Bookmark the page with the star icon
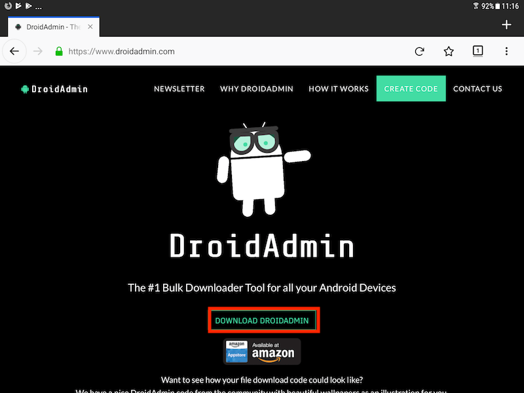This screenshot has width=524, height=393. (449, 51)
